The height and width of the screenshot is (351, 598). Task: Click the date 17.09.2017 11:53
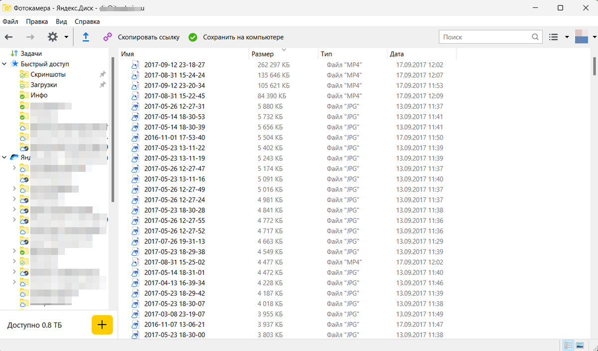point(420,86)
